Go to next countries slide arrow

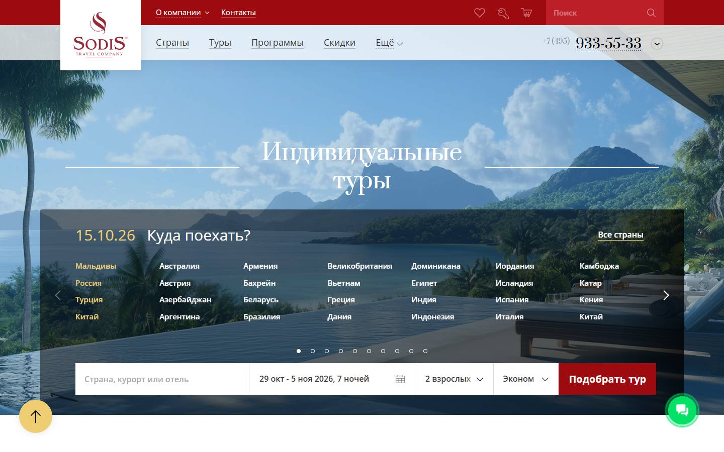666,295
